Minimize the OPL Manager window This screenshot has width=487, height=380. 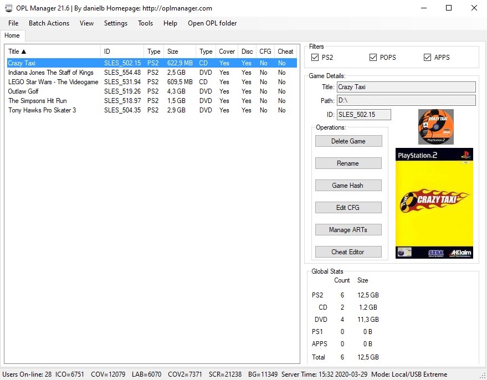tap(424, 8)
